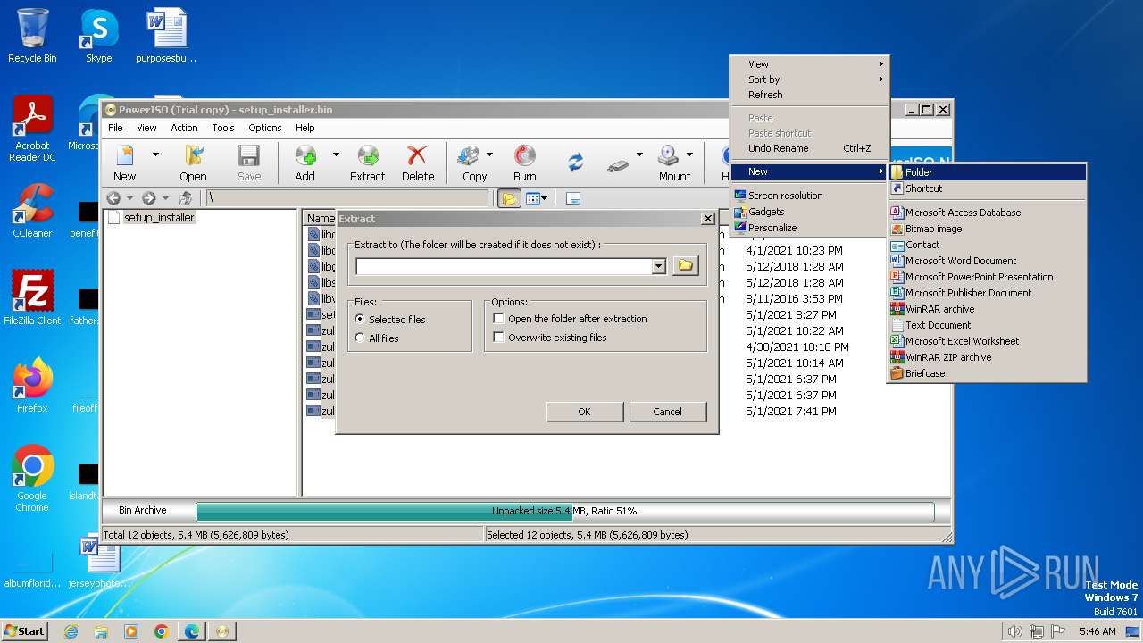
Task: Click the view mode list icon
Action: point(533,198)
